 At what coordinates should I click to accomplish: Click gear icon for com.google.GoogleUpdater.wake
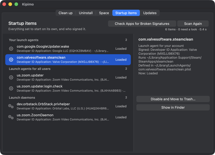(x=11, y=49)
